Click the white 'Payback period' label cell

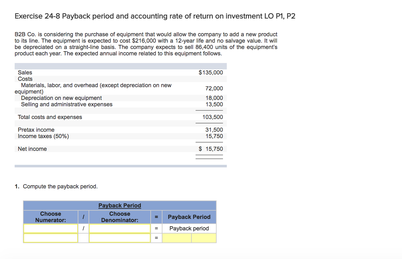coord(189,228)
